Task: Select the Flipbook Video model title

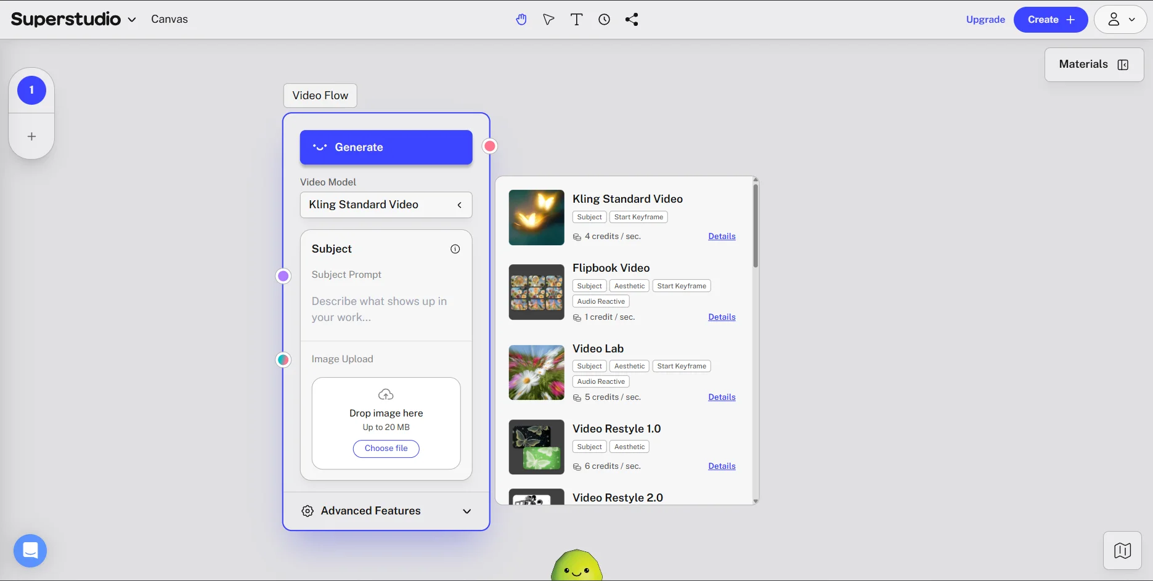Action: (x=611, y=268)
